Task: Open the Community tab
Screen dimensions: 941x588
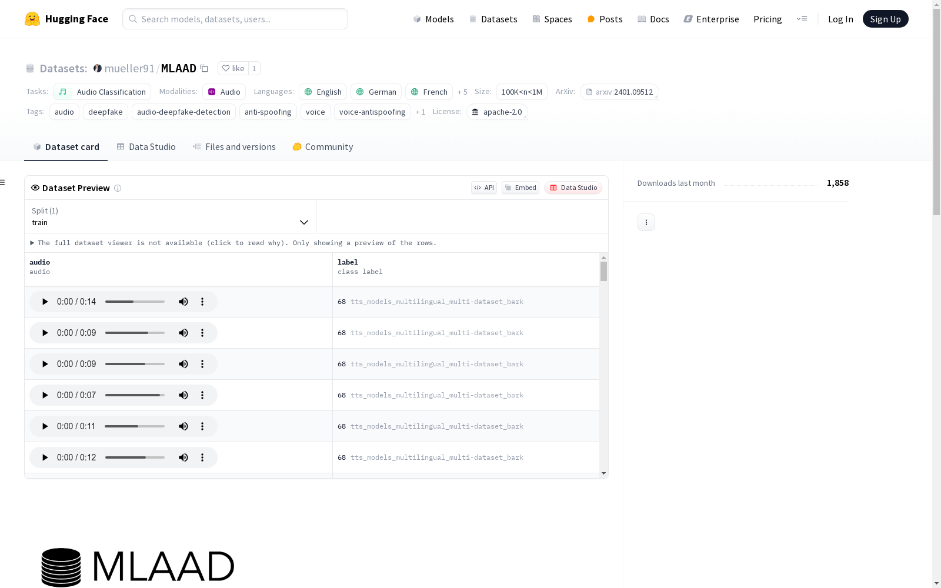Action: [323, 147]
